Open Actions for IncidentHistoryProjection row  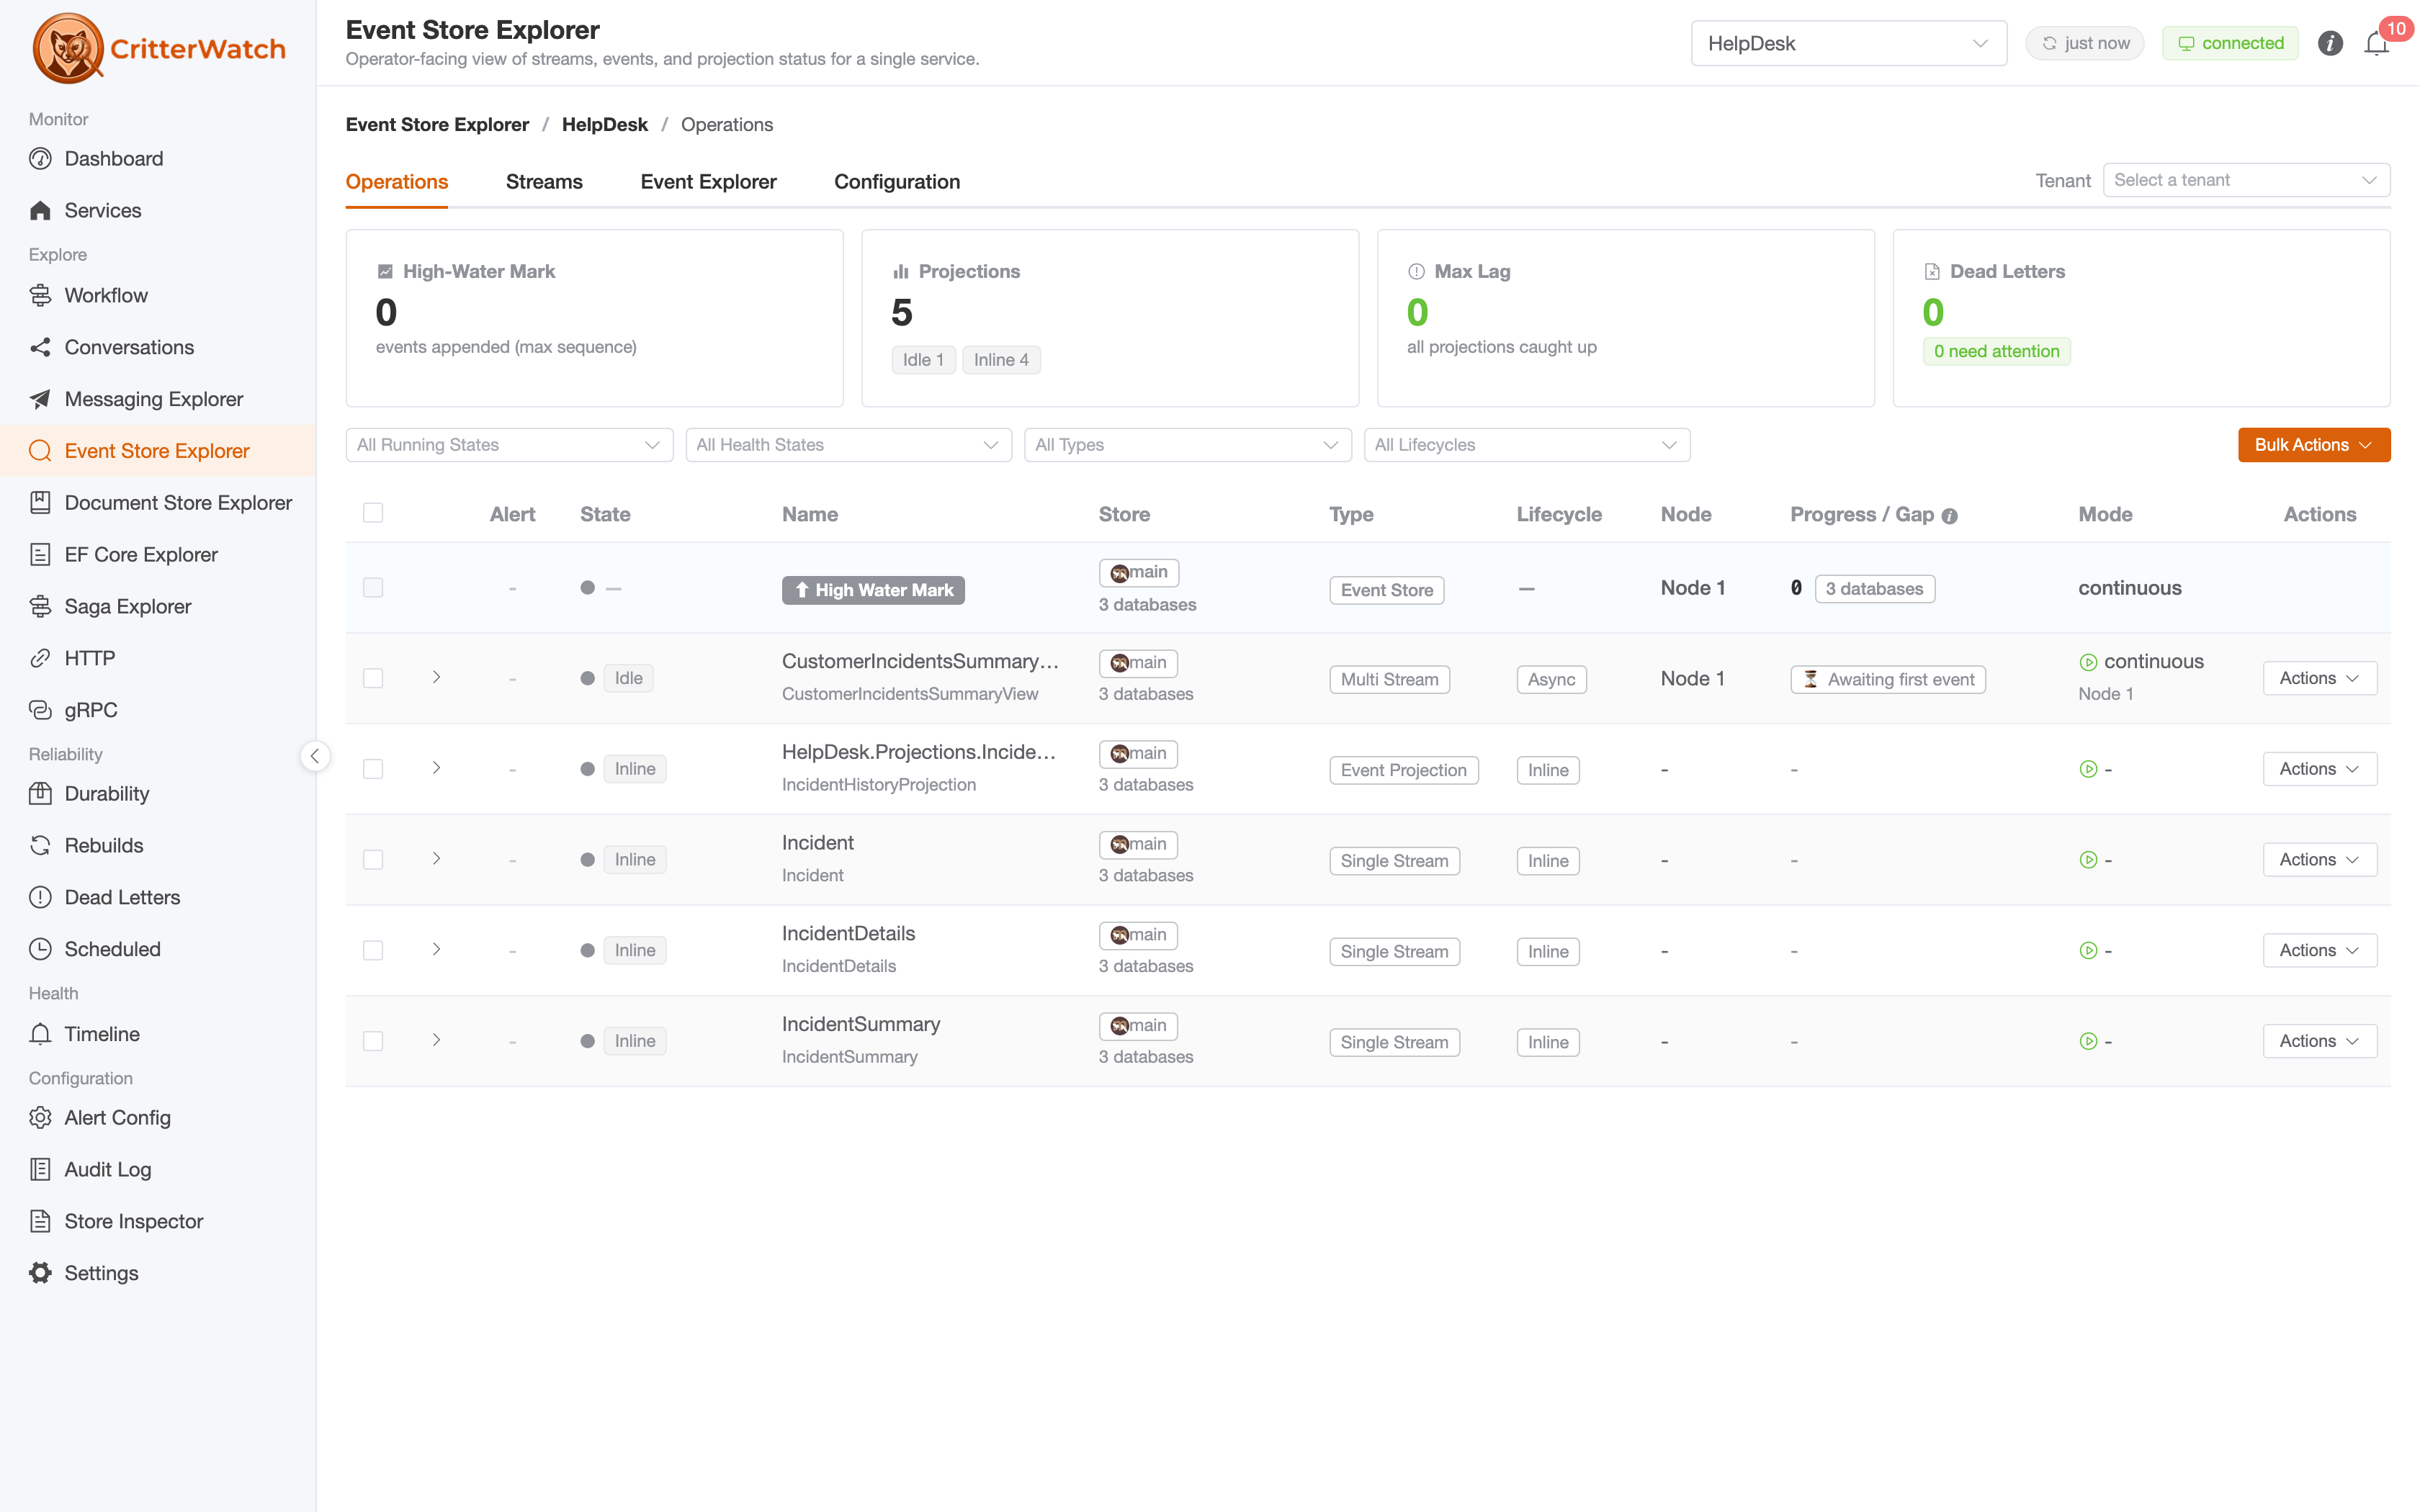click(2320, 770)
